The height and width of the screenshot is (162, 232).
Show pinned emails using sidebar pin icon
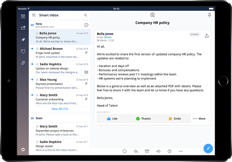23,40
